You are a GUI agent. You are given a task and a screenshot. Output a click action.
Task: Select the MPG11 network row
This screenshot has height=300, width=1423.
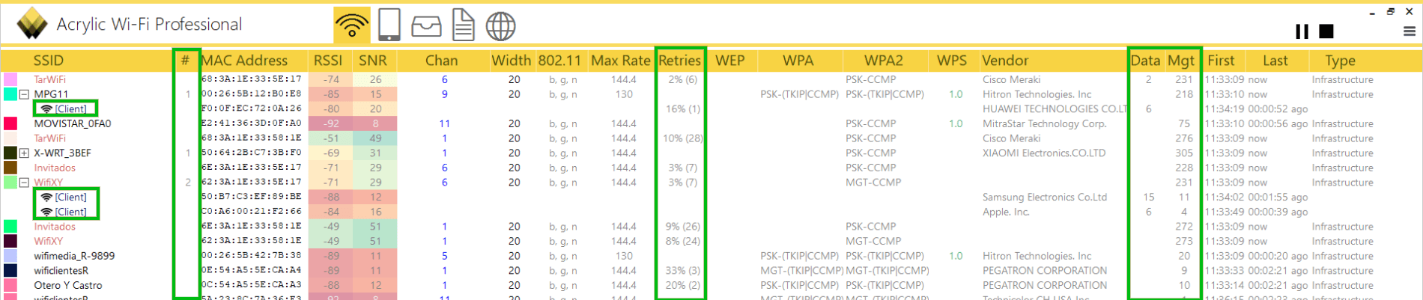point(711,94)
